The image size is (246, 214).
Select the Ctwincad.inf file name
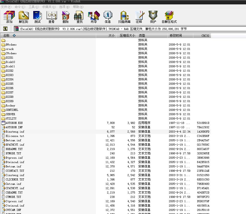click(x=15, y=206)
